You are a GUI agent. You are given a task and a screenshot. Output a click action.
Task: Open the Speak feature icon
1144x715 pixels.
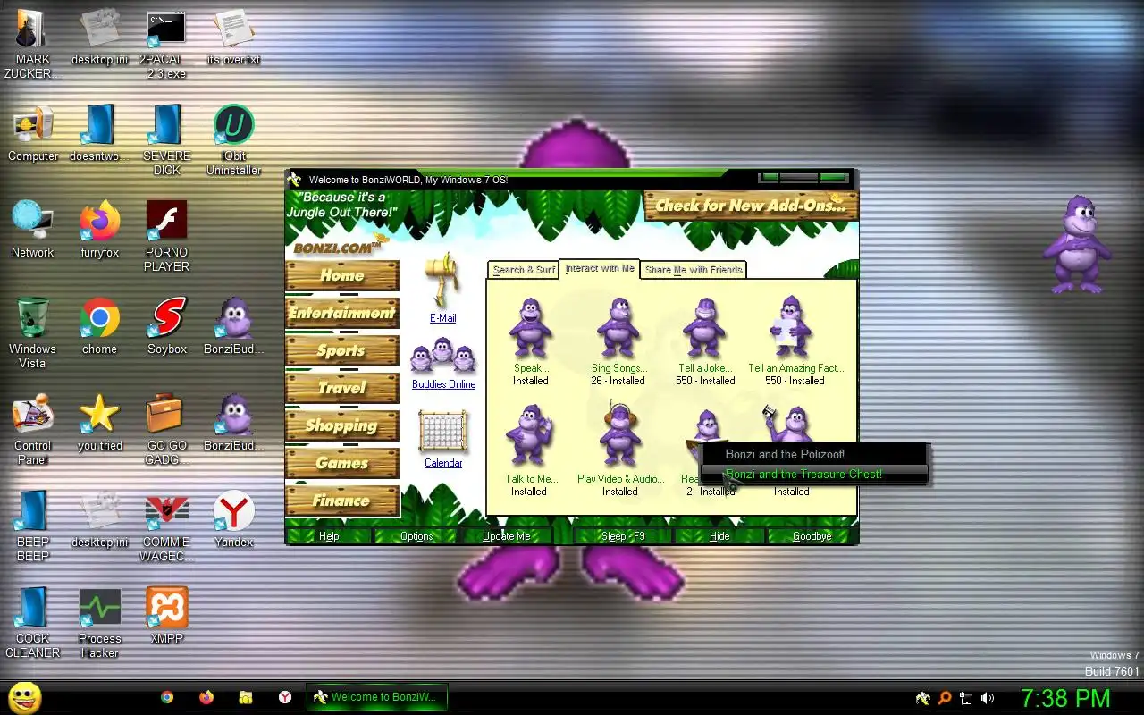click(531, 328)
